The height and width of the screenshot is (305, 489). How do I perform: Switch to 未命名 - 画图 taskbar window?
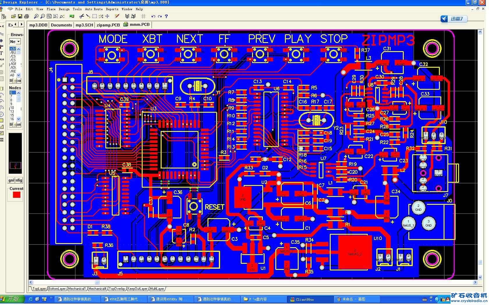click(357, 299)
